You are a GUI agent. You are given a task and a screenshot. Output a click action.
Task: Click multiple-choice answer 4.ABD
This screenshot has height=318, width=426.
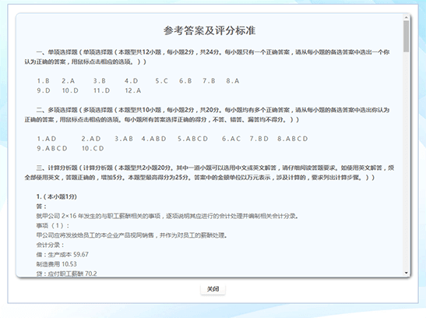(153, 139)
